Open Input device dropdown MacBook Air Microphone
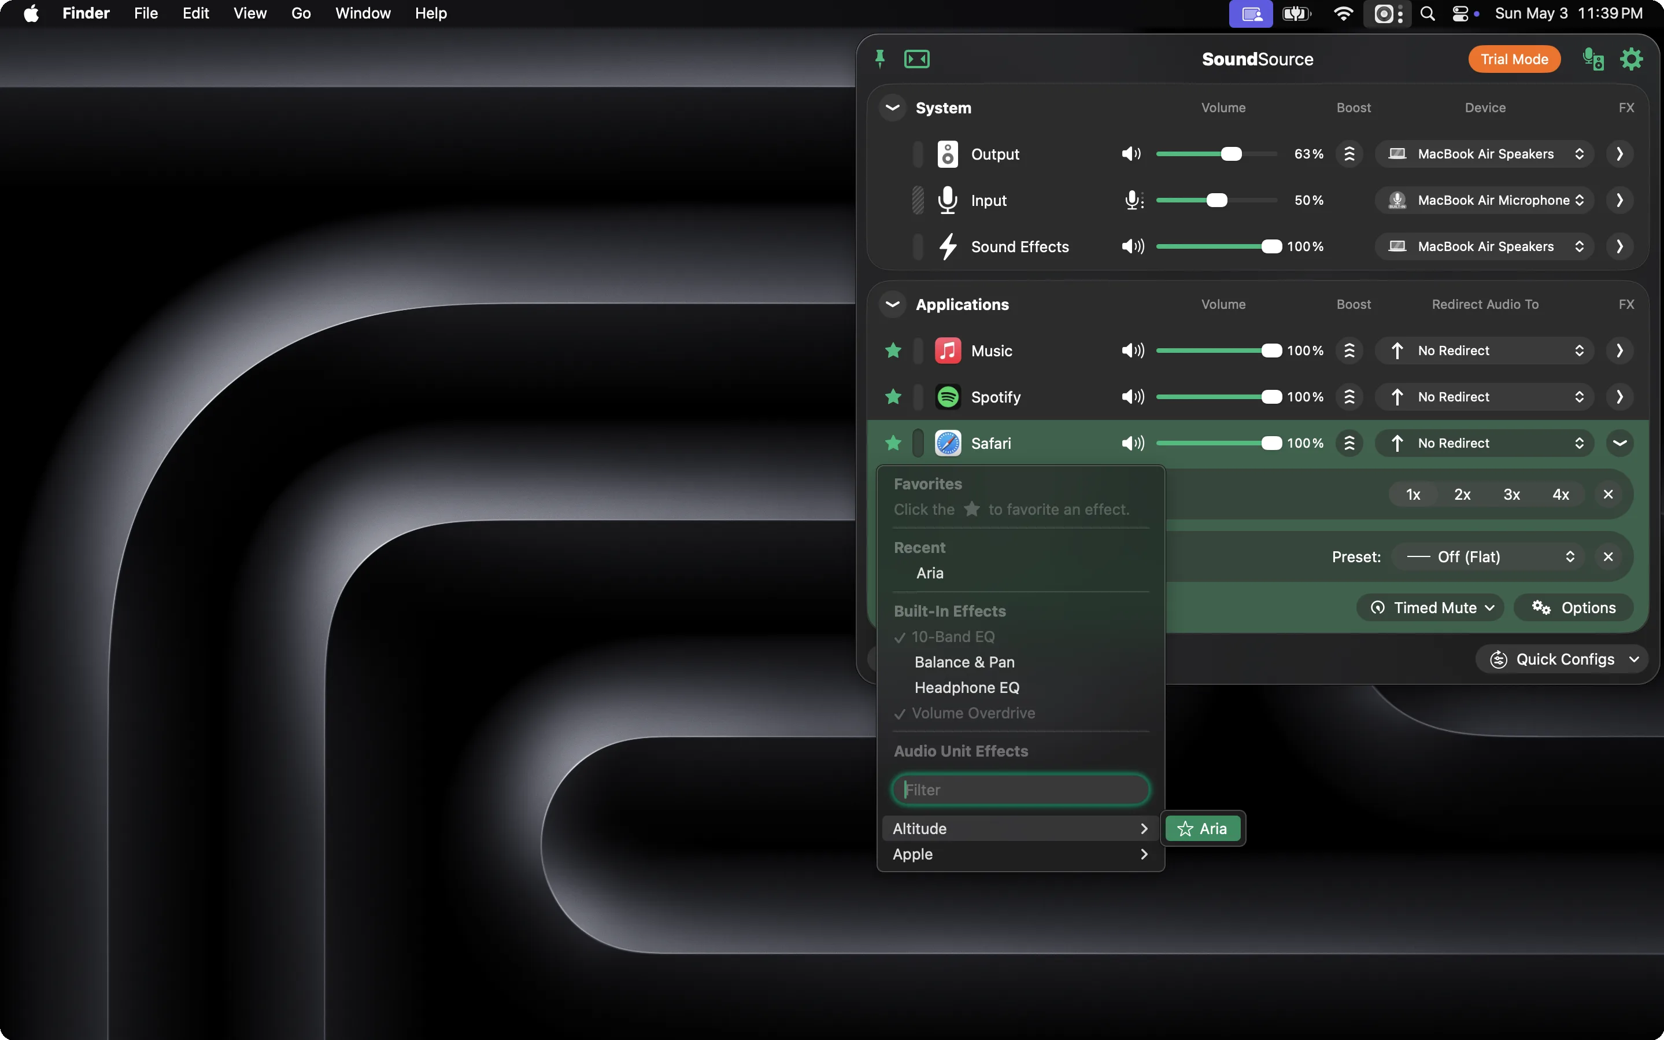Screen dimensions: 1664x1040 pos(1484,200)
